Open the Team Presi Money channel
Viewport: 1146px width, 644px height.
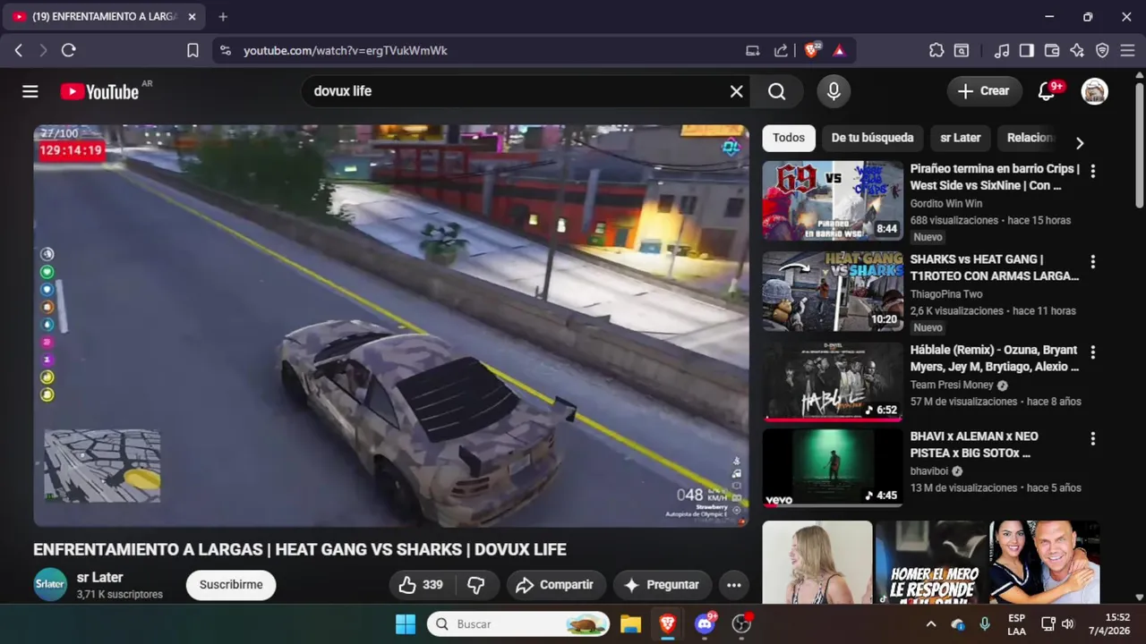pyautogui.click(x=952, y=385)
